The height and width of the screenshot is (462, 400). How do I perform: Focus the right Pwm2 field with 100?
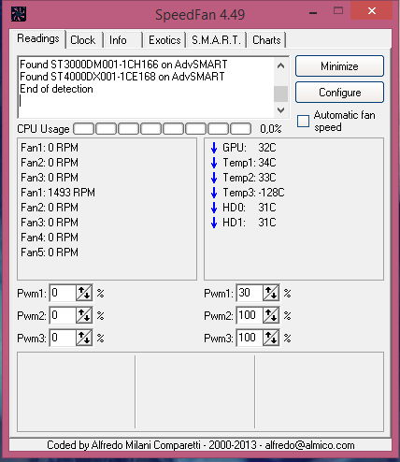250,315
